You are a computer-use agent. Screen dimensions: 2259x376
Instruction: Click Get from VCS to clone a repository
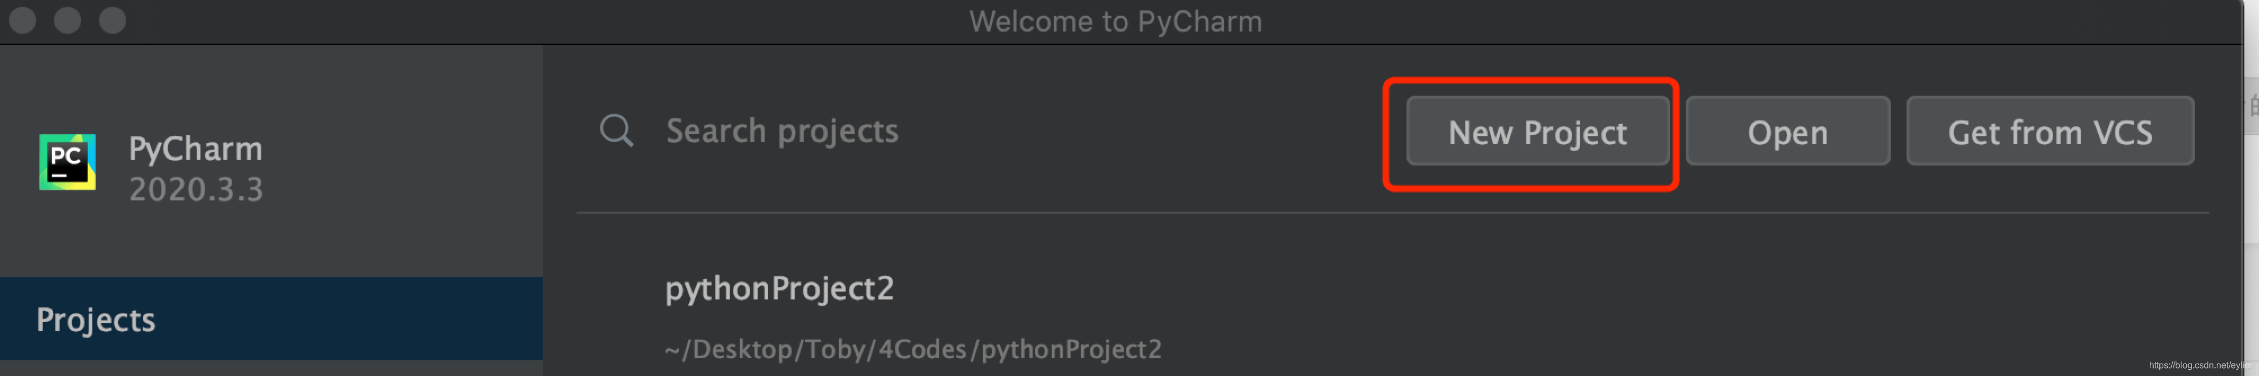(x=2051, y=132)
